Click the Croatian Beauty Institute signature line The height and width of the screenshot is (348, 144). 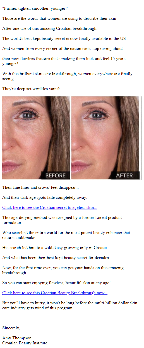click(x=25, y=343)
